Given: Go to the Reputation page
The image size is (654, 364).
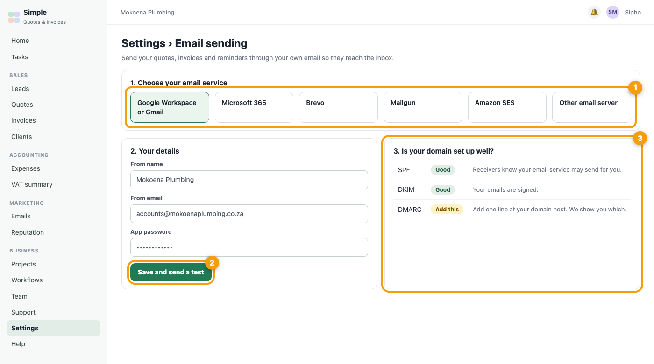Looking at the screenshot, I should [x=53, y=232].
